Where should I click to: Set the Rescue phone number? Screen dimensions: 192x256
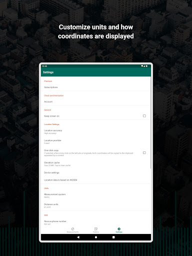pyautogui.click(x=96, y=222)
